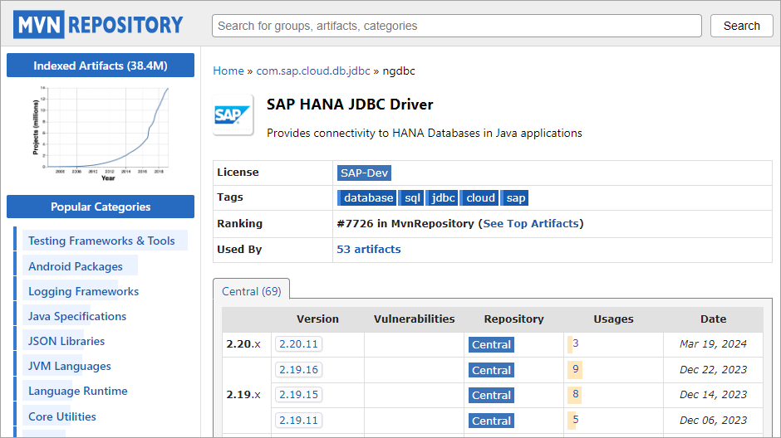Click the MVN Repository logo
Viewport: 781px width, 438px height.
[99, 25]
